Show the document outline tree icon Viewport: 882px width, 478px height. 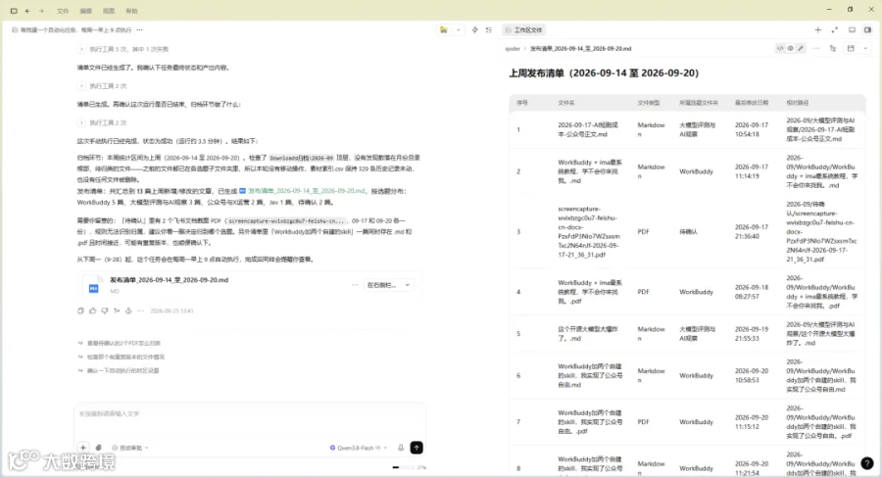tap(833, 48)
